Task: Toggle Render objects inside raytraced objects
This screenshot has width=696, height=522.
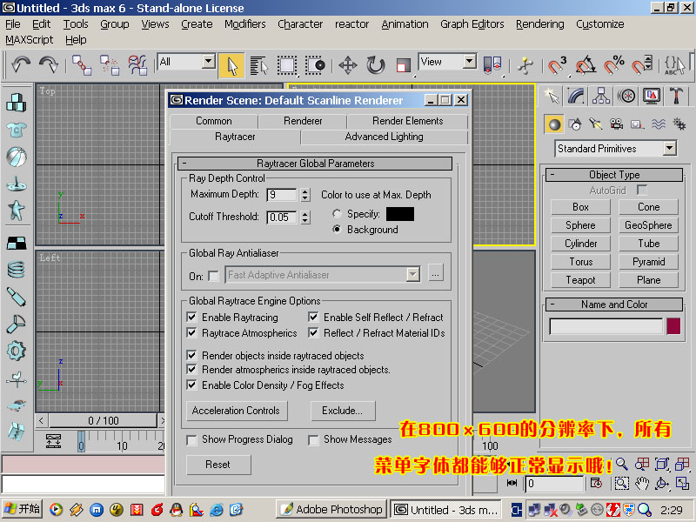Action: [x=191, y=355]
